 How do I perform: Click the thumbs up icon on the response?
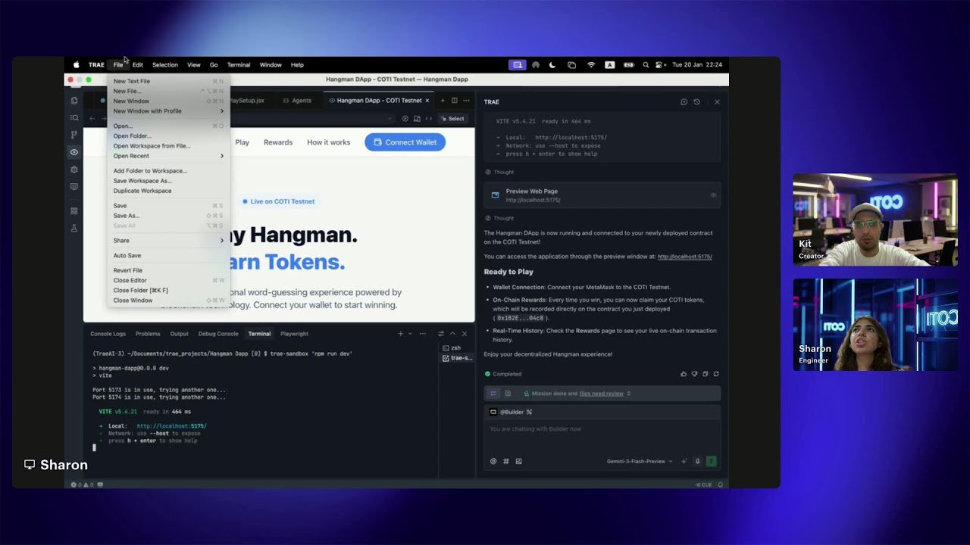(684, 374)
